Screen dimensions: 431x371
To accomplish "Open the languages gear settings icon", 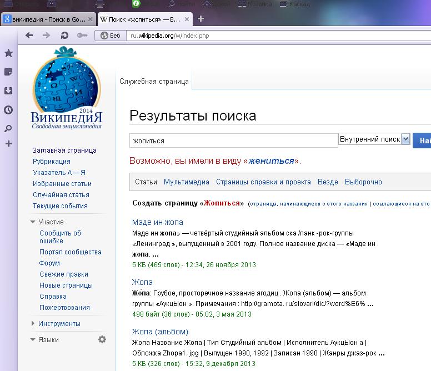I will (102, 339).
